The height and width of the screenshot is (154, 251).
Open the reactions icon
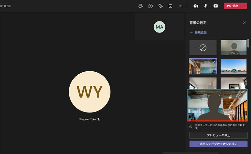(x=160, y=6)
